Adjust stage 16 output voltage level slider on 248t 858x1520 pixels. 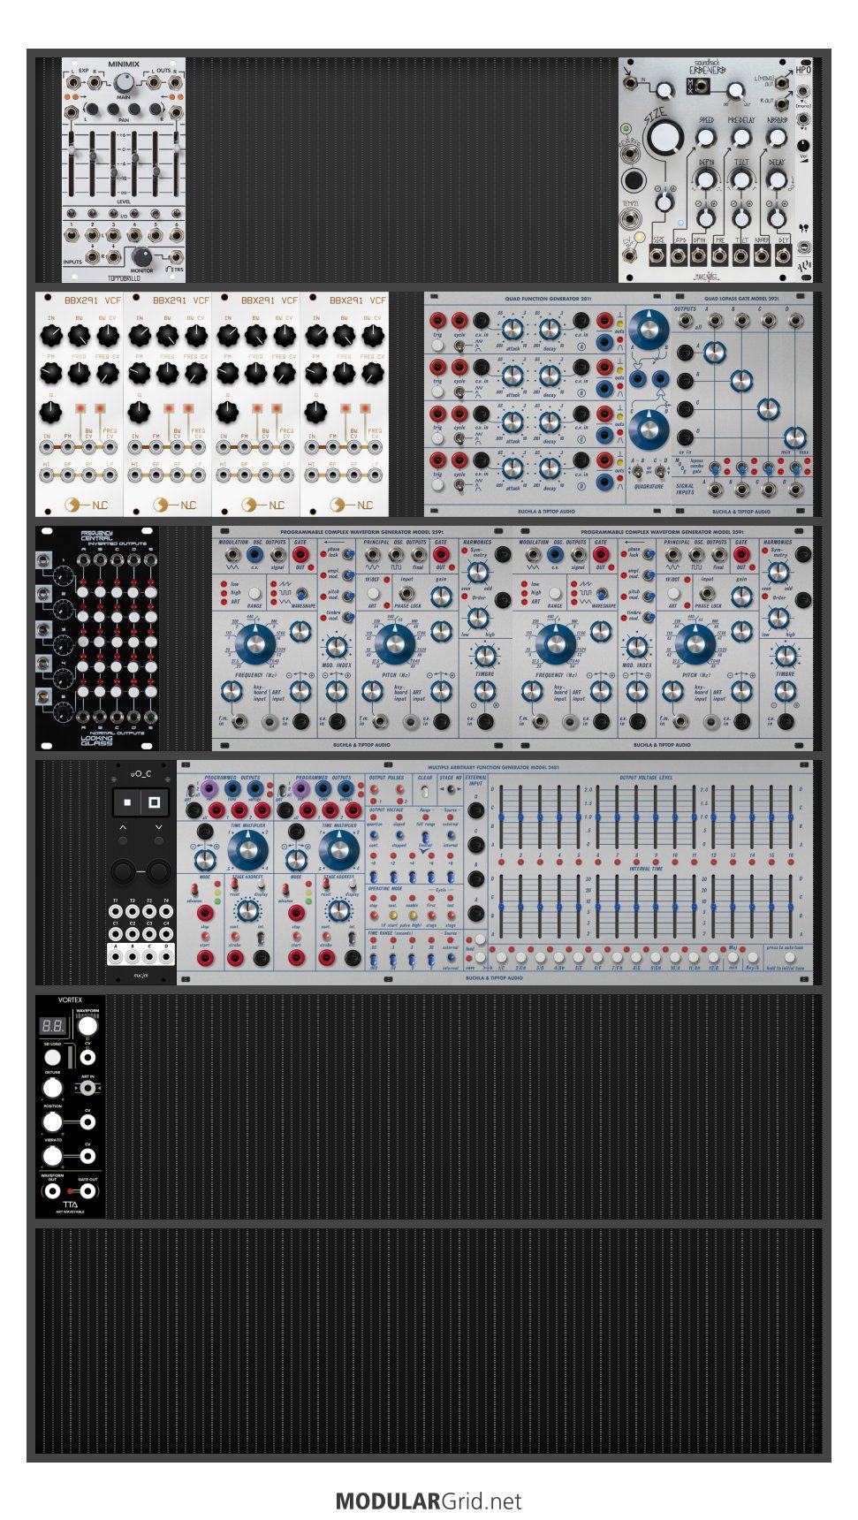790,817
